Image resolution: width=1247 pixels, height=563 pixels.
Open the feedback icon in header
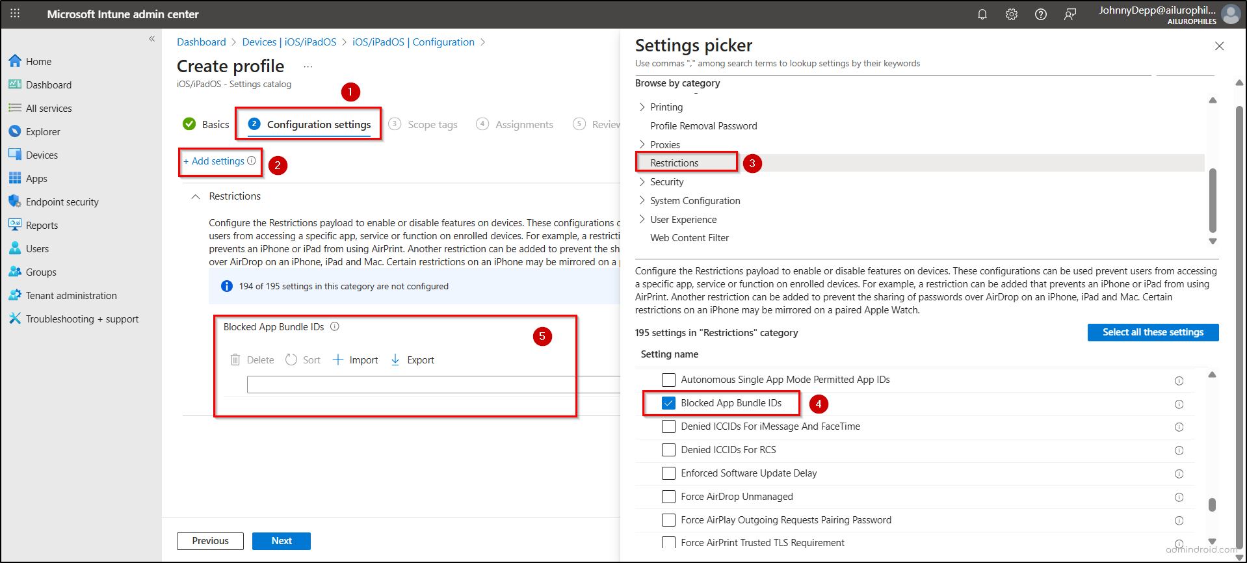coord(1070,14)
